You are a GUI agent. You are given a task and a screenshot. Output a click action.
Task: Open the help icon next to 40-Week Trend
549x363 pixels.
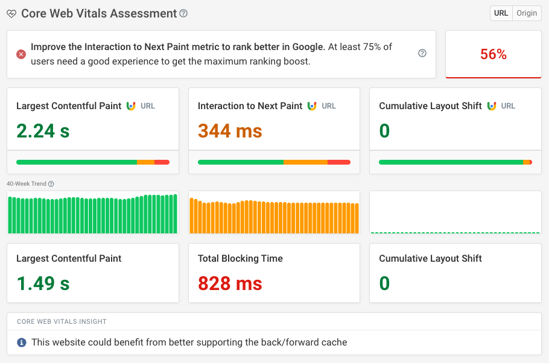(49, 183)
